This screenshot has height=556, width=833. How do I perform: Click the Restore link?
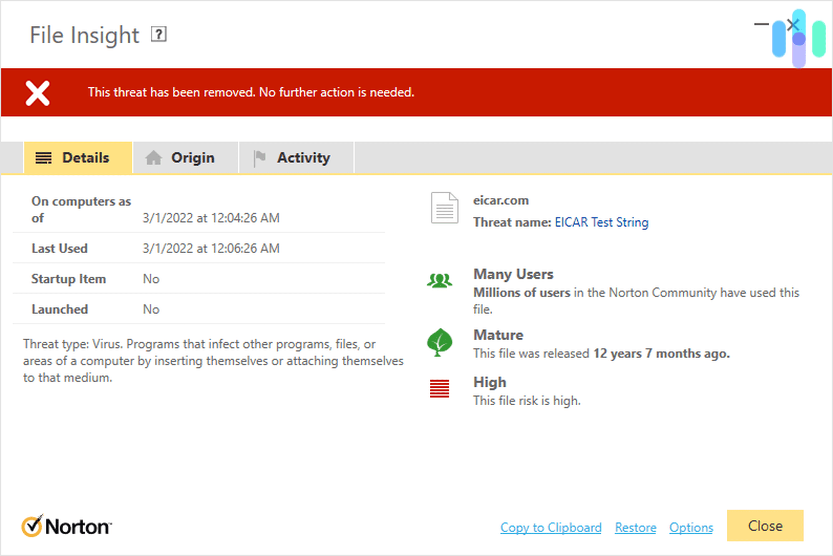(x=635, y=527)
